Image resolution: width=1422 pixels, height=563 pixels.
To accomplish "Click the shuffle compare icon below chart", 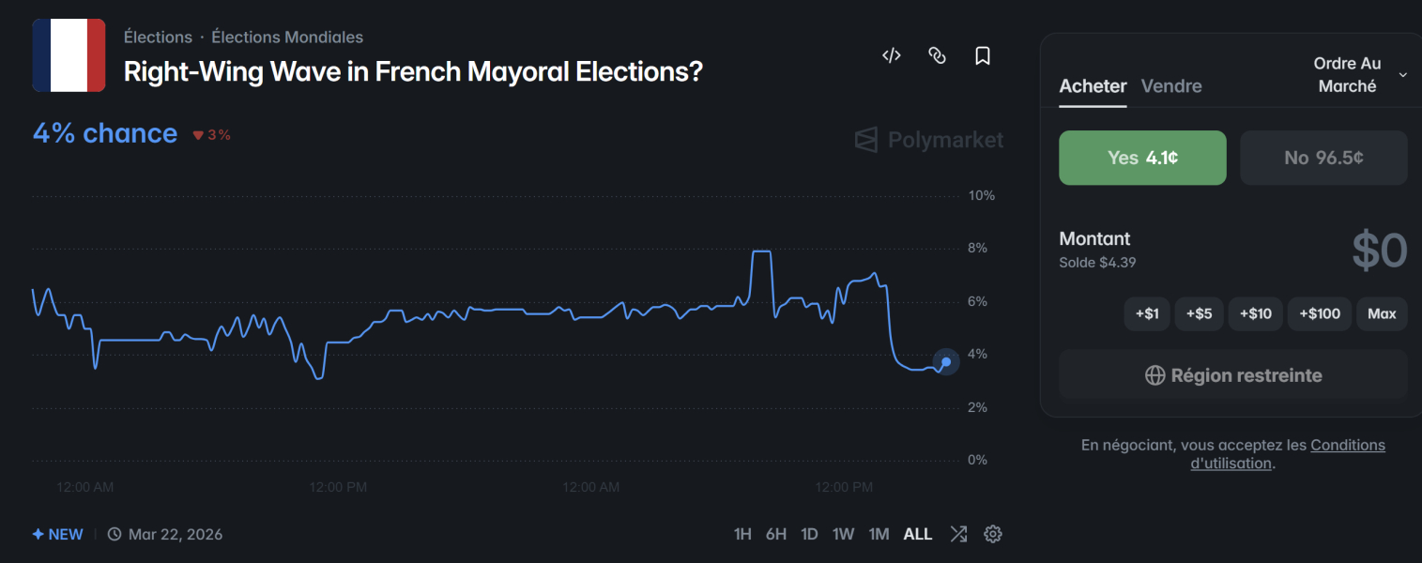I will (958, 534).
